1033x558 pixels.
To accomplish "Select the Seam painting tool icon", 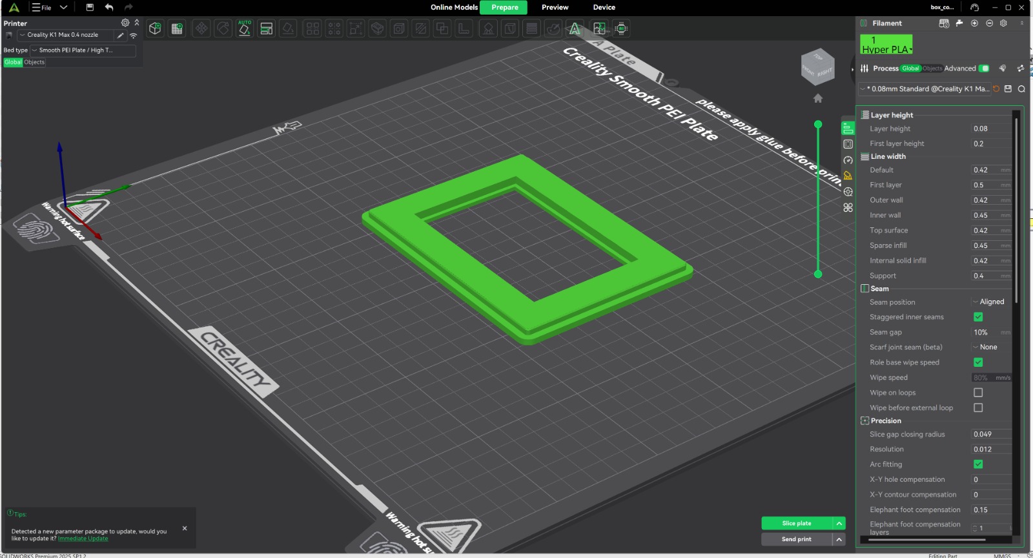I will (x=510, y=28).
